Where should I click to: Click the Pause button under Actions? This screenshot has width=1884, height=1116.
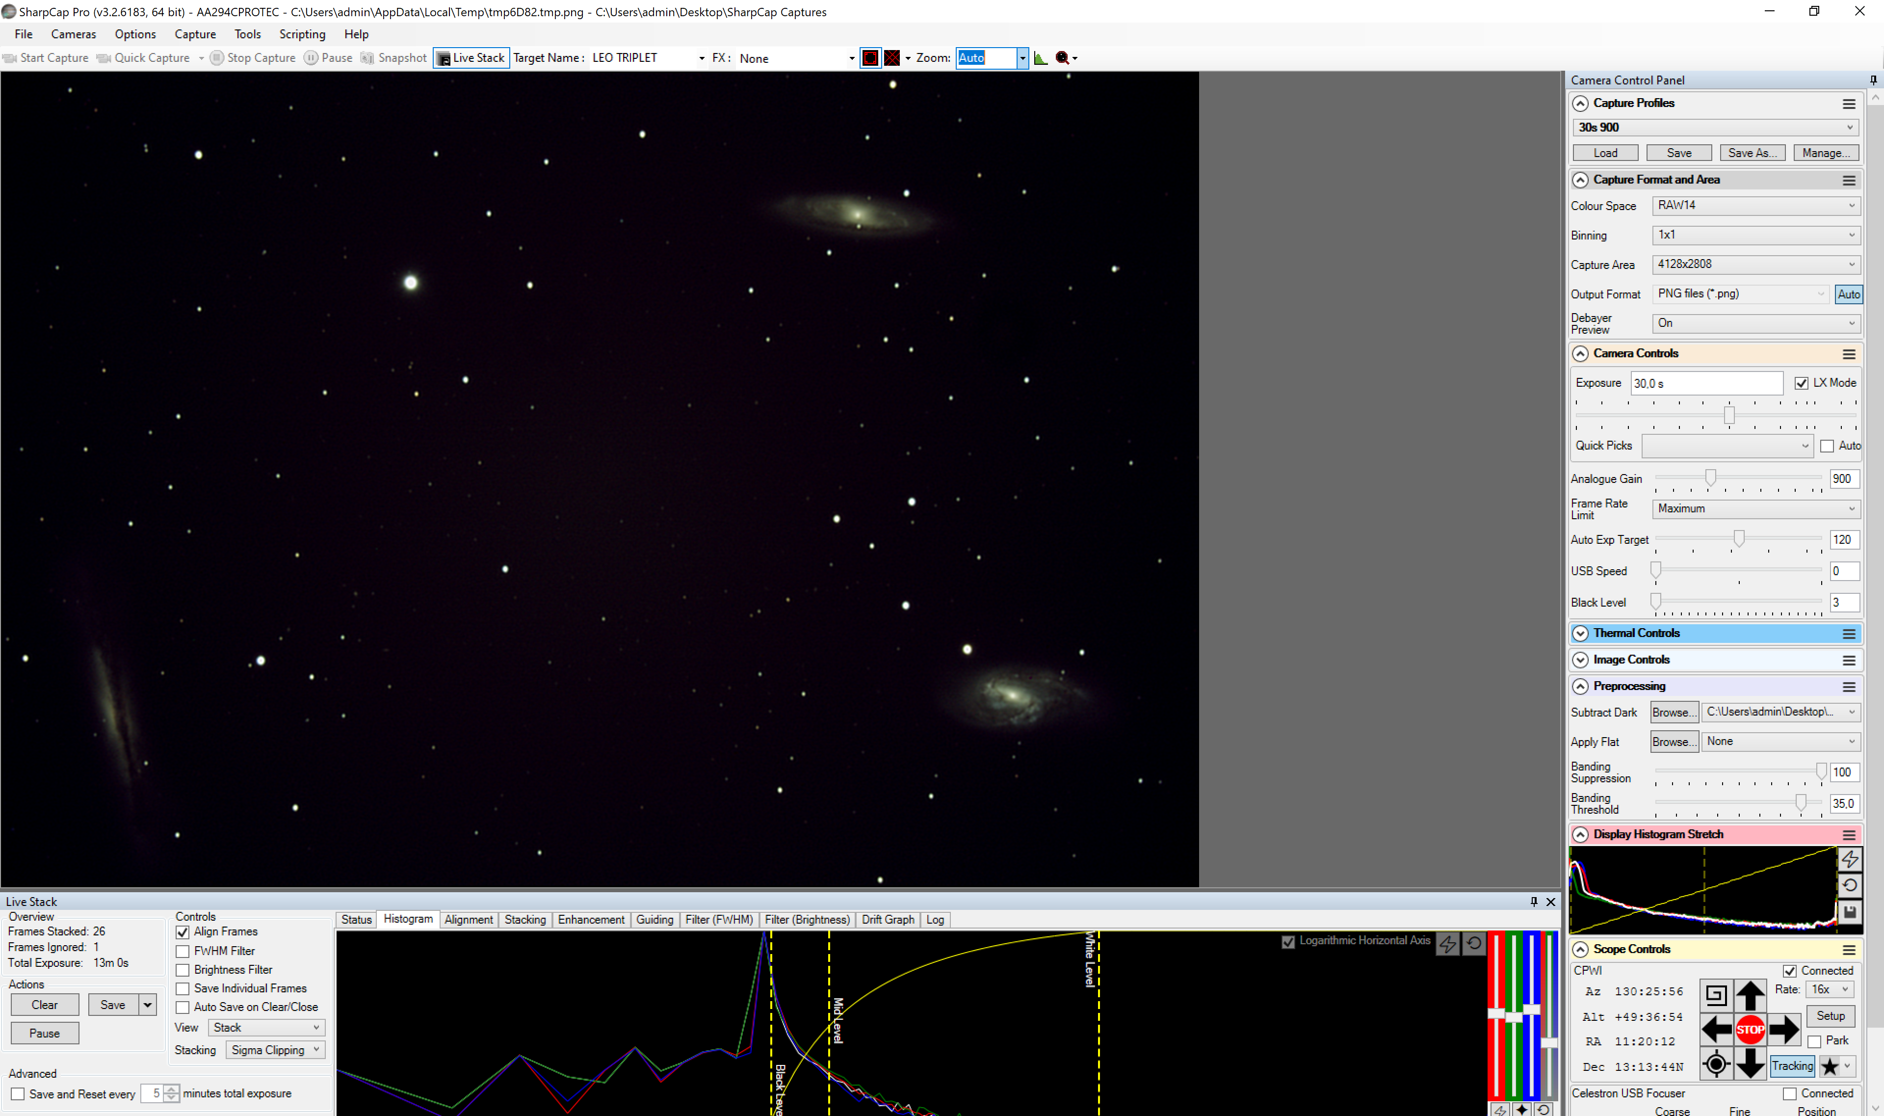coord(44,1033)
